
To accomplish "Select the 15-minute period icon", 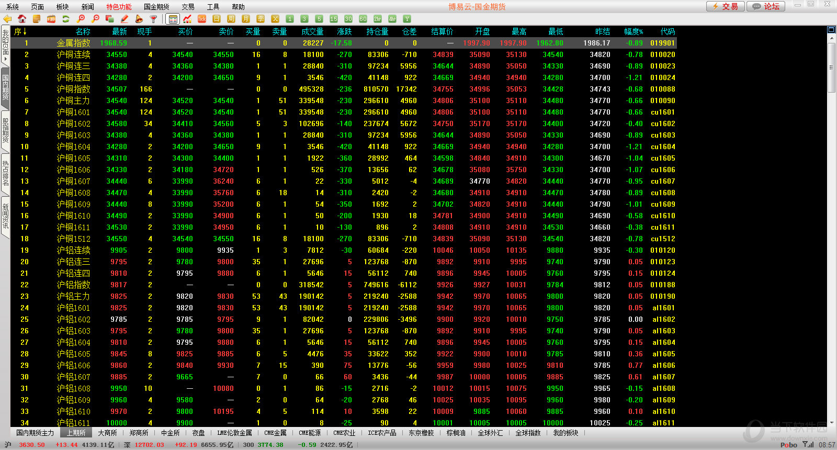I will pyautogui.click(x=334, y=19).
